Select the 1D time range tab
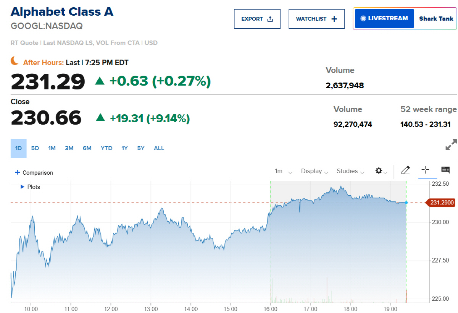458x313 pixels. pyautogui.click(x=18, y=148)
